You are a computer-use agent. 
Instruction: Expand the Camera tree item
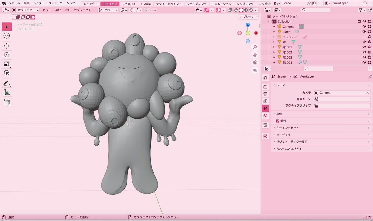tap(274, 27)
